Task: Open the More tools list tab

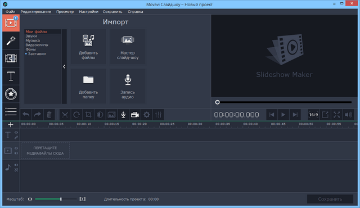Action: pos(11,112)
